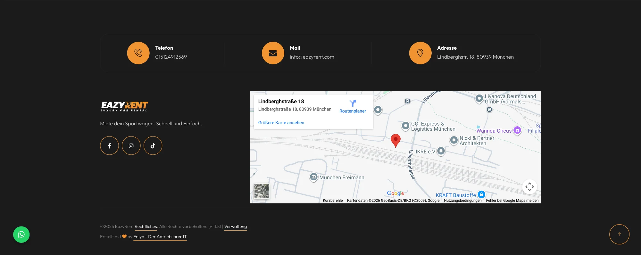Viewport: 641px width, 255px height.
Task: Click the orange mail envelope icon
Action: tap(273, 53)
